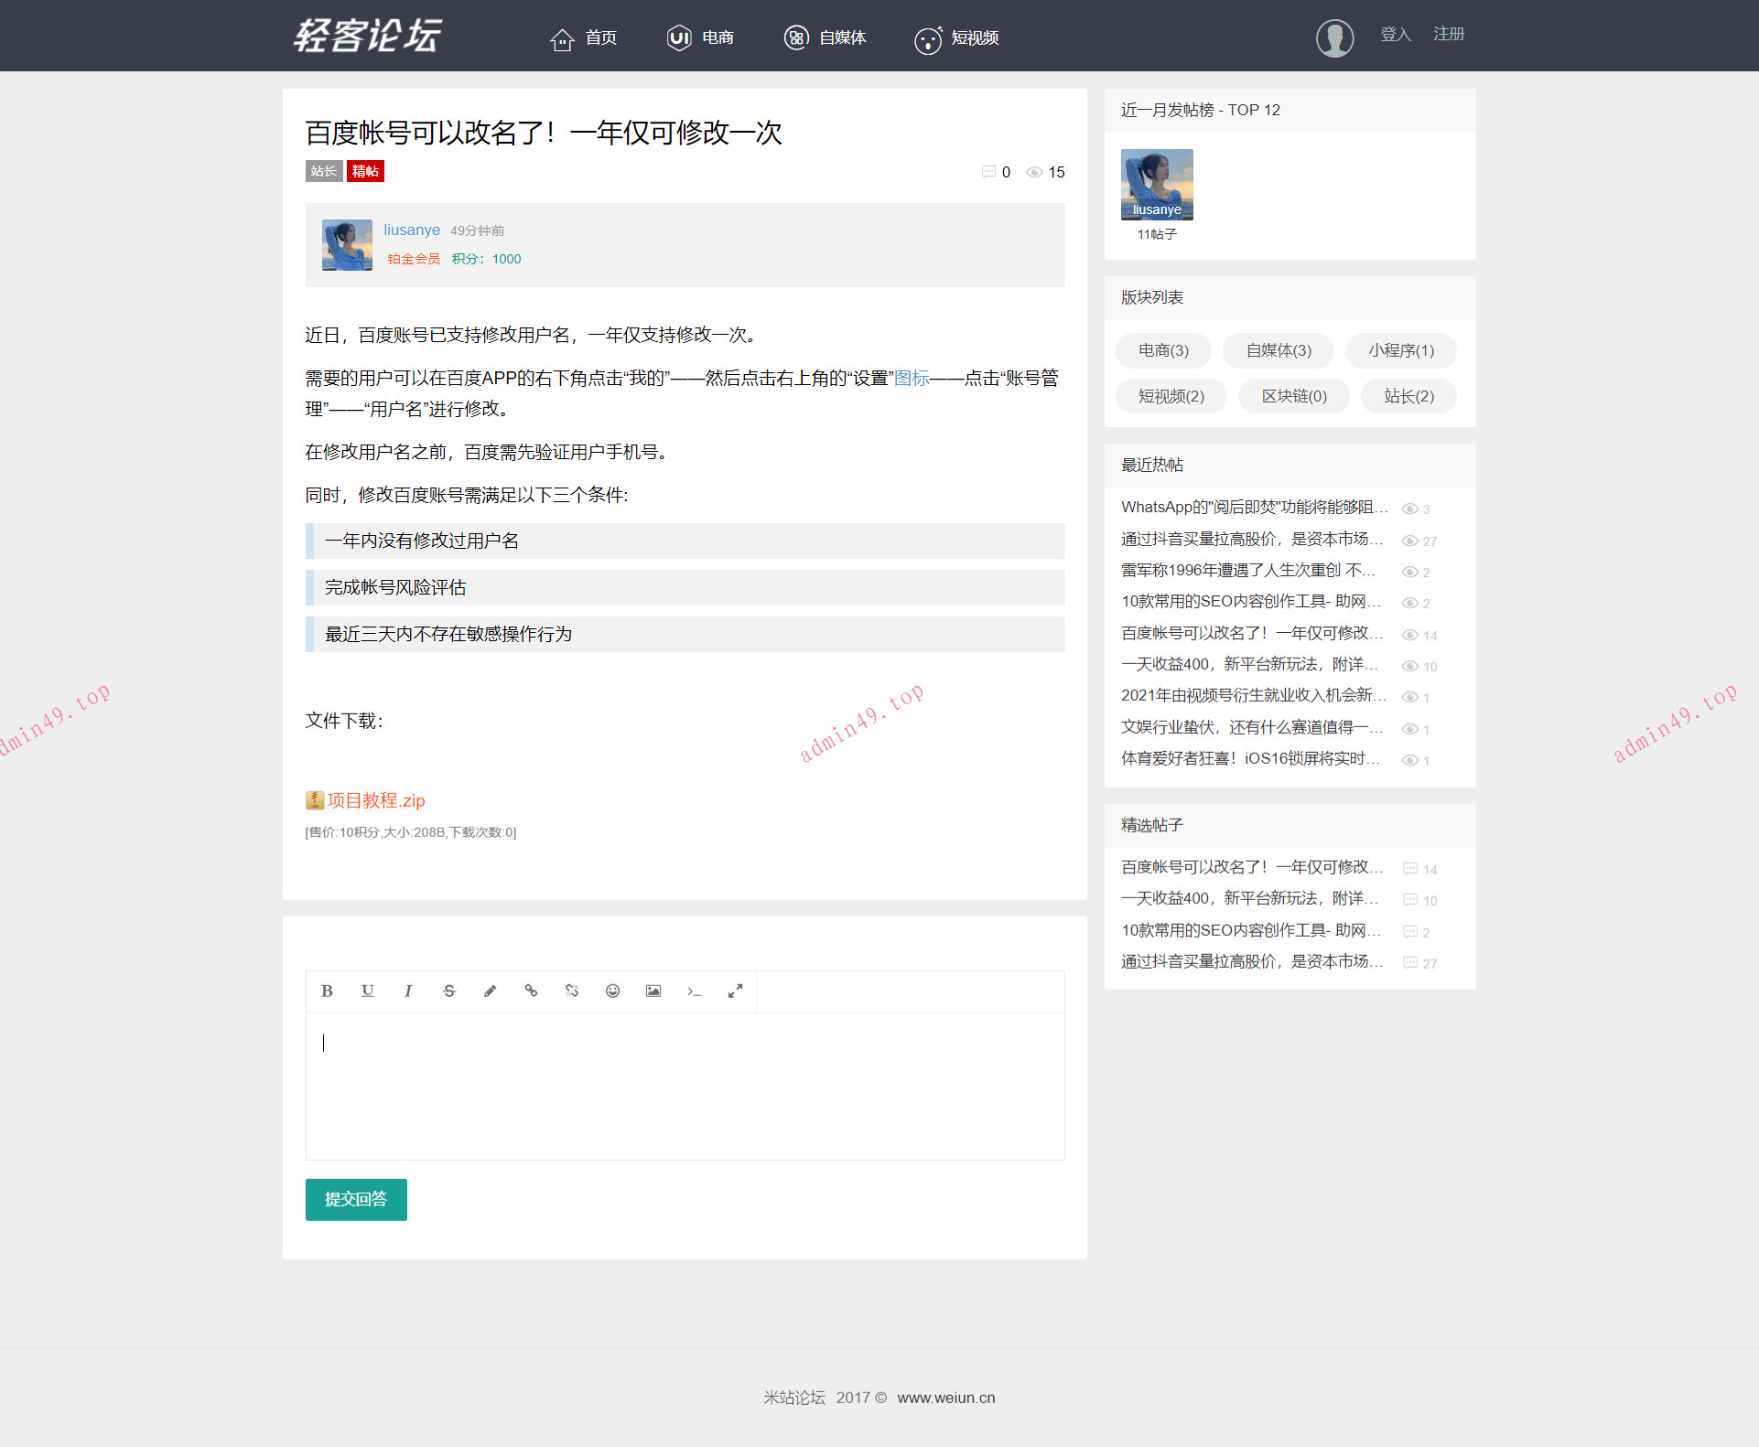The image size is (1759, 1447).
Task: Click the remove link icon
Action: coord(572,991)
